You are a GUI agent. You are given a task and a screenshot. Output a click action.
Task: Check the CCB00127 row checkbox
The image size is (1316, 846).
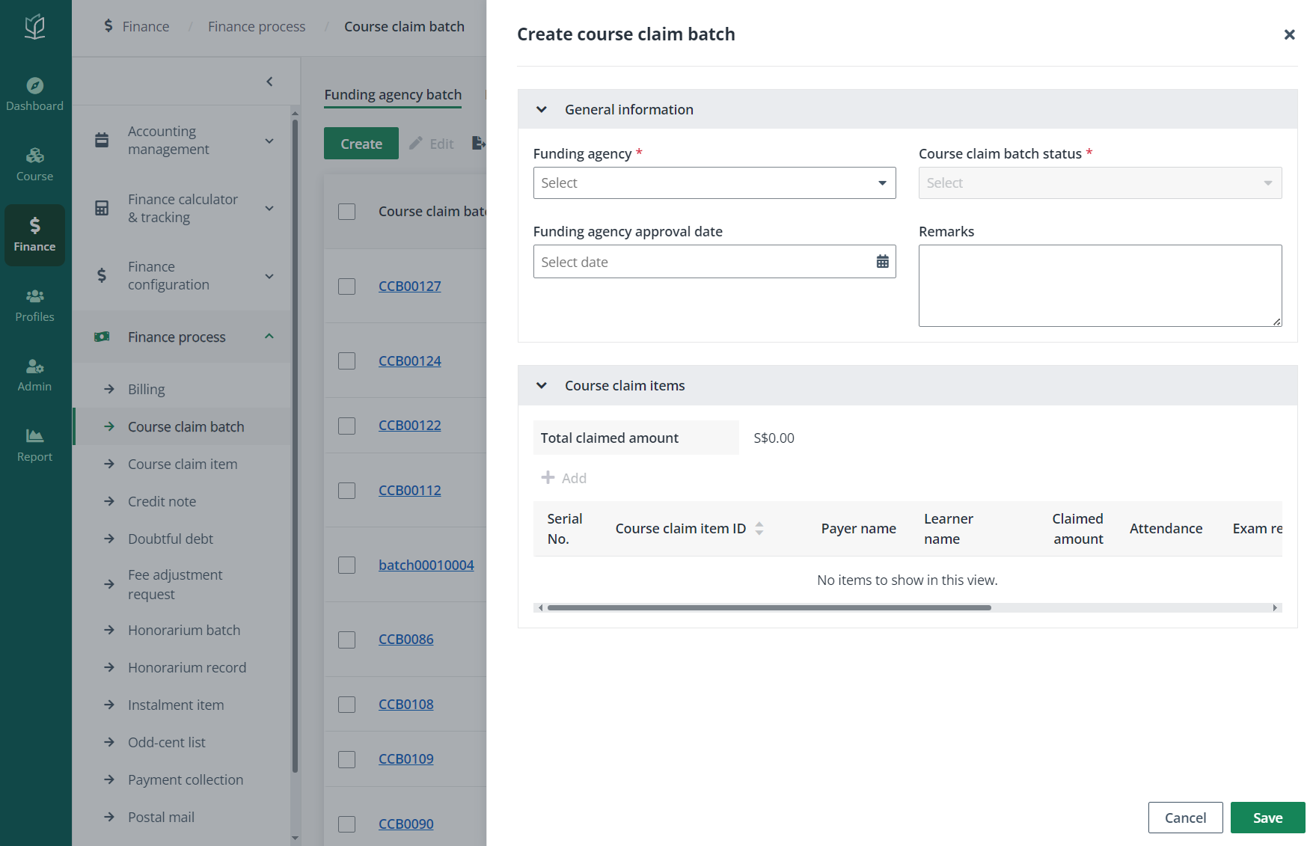pos(347,286)
